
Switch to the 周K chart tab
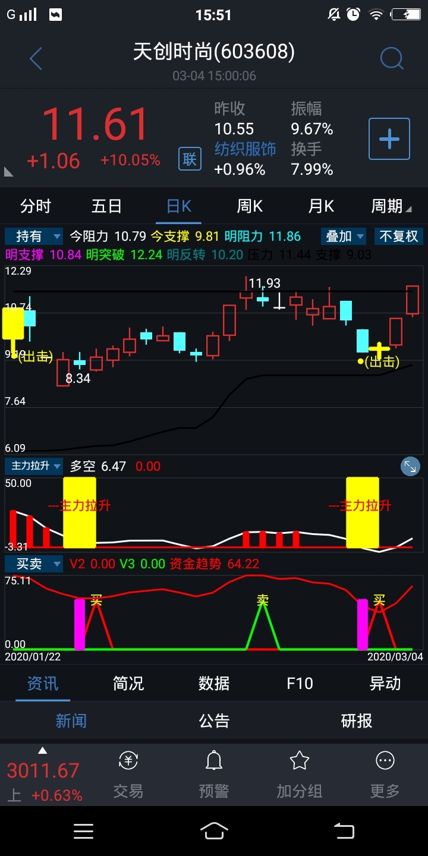[x=250, y=206]
